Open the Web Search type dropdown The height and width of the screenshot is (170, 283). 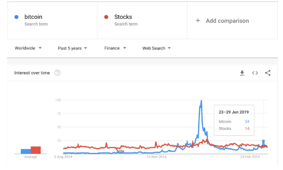click(156, 48)
